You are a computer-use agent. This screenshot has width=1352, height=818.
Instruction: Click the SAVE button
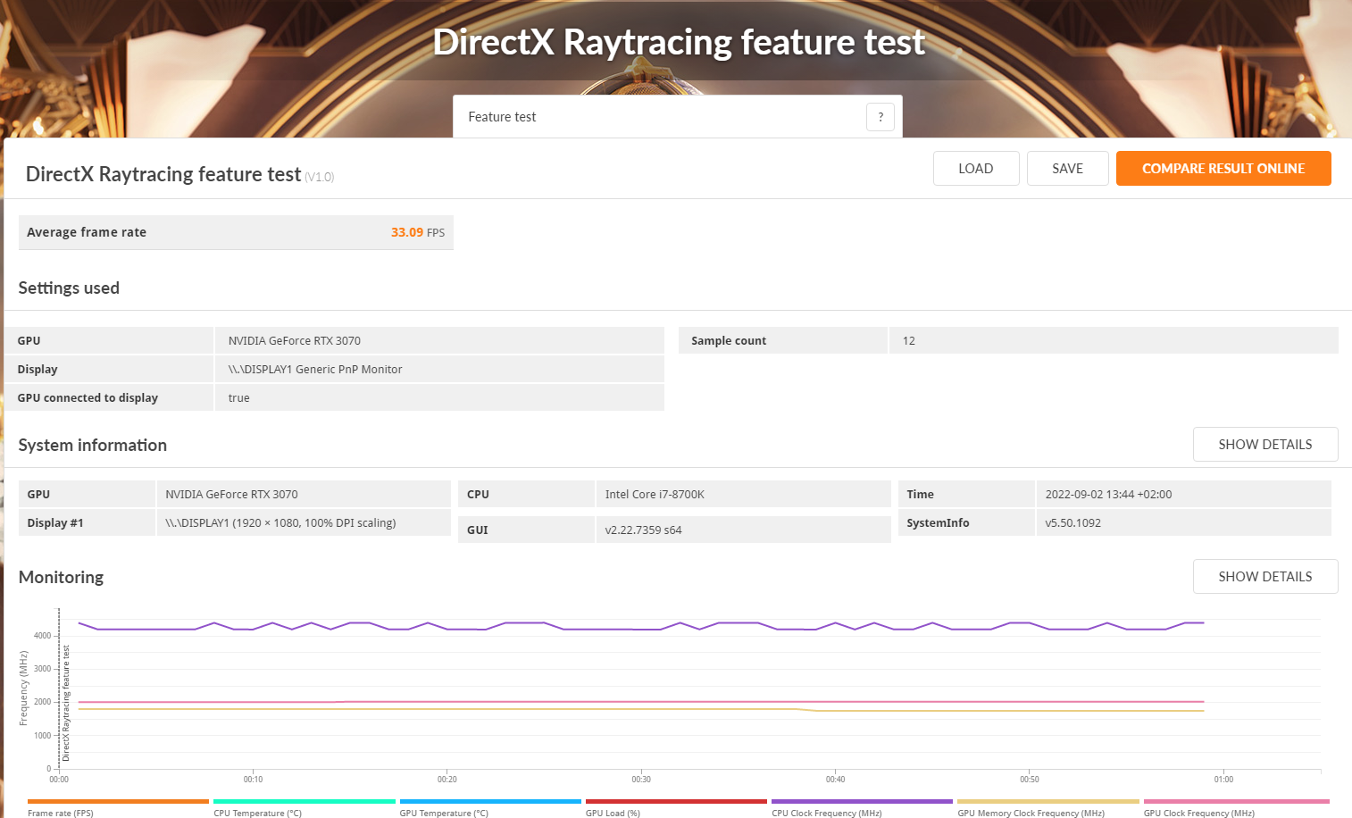[1067, 168]
